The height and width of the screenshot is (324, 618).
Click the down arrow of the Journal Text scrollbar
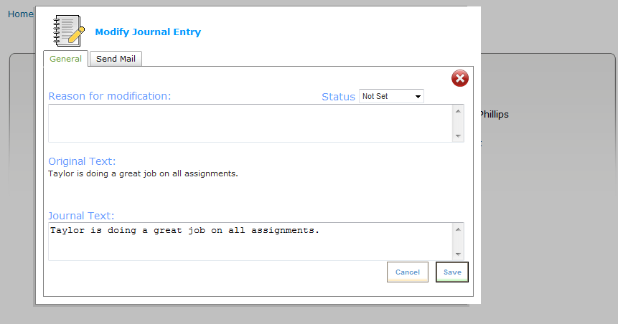[x=458, y=254]
